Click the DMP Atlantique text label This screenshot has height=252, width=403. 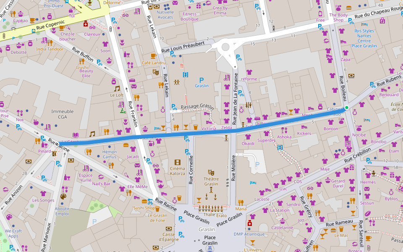point(249,234)
